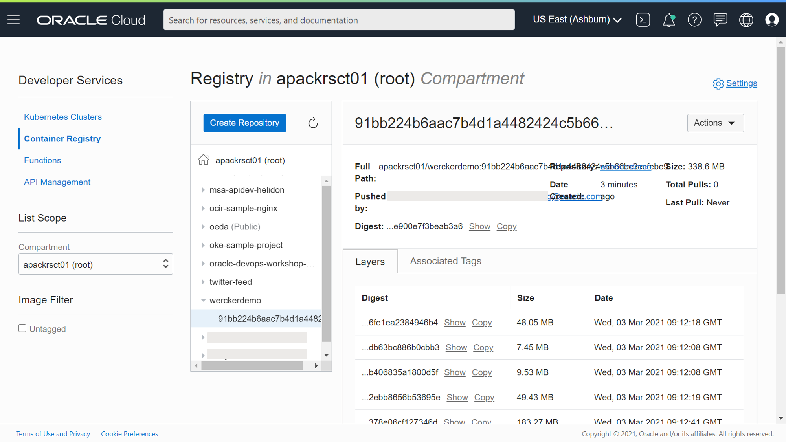Open the hamburger navigation menu
This screenshot has height=442, width=786.
tap(13, 20)
